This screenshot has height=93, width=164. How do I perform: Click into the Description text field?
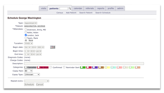[84, 63]
